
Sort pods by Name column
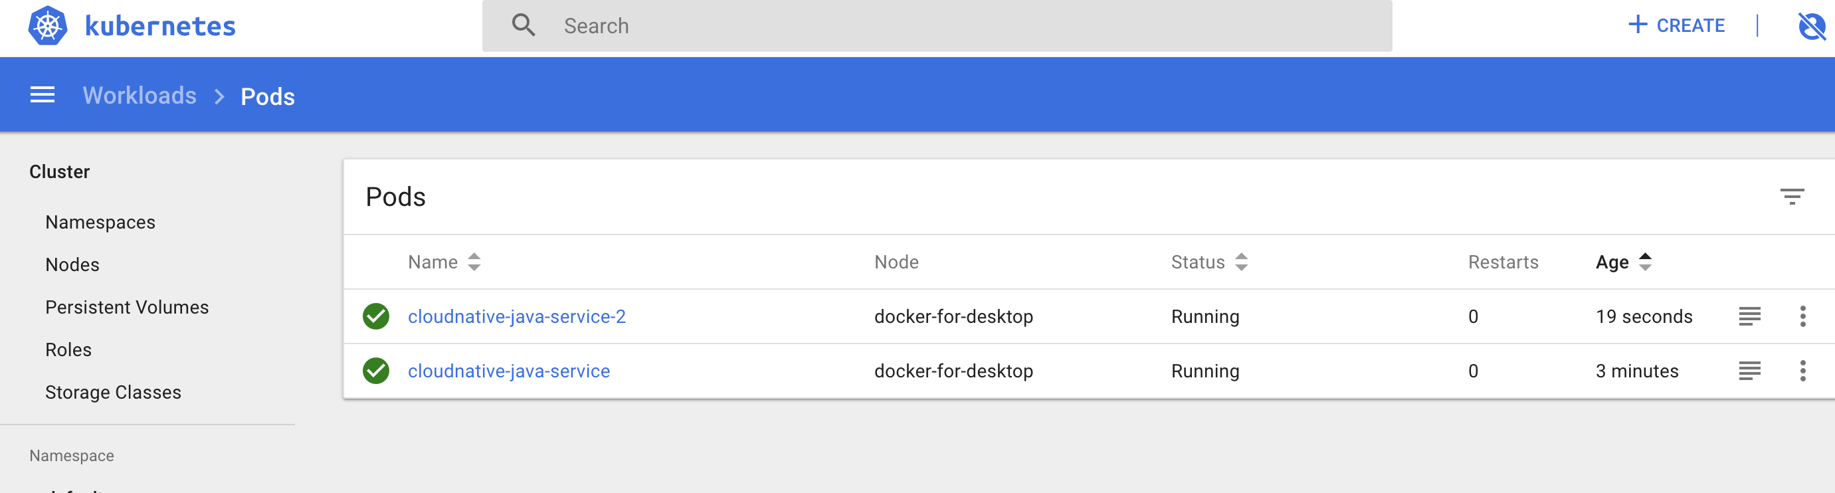click(x=444, y=262)
